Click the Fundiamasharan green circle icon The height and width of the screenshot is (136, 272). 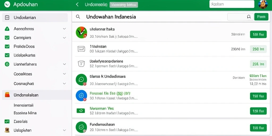tap(81, 127)
